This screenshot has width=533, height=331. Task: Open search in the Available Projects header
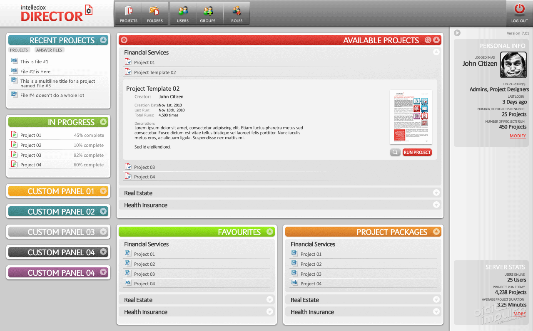pyautogui.click(x=428, y=40)
